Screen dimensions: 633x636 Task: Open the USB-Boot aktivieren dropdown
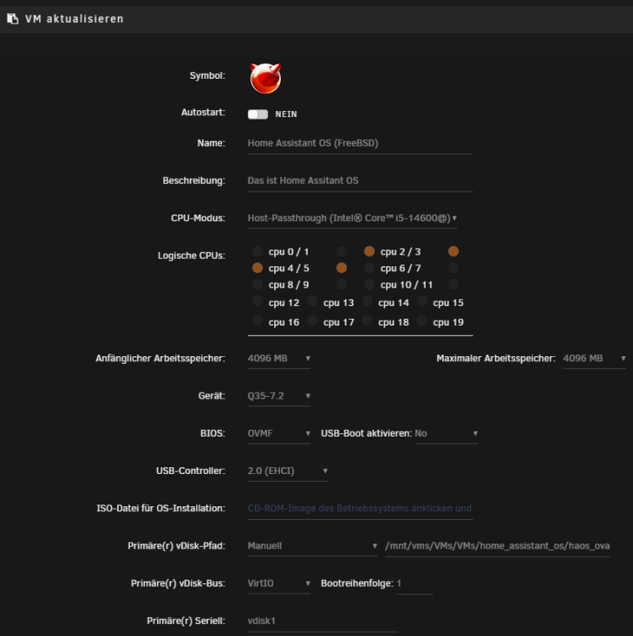(446, 433)
